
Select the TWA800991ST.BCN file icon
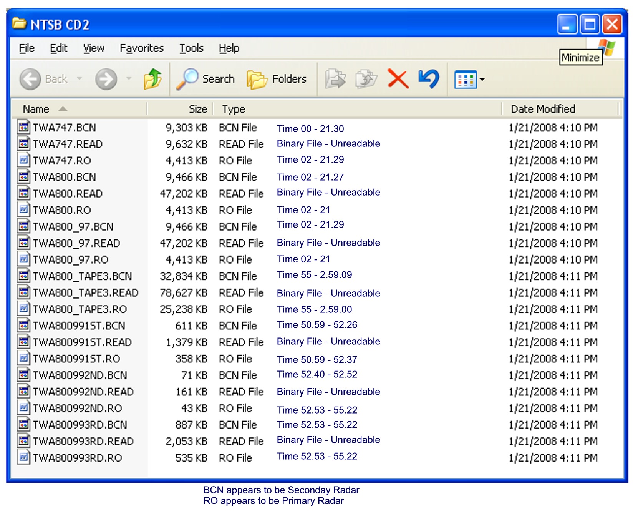(23, 325)
